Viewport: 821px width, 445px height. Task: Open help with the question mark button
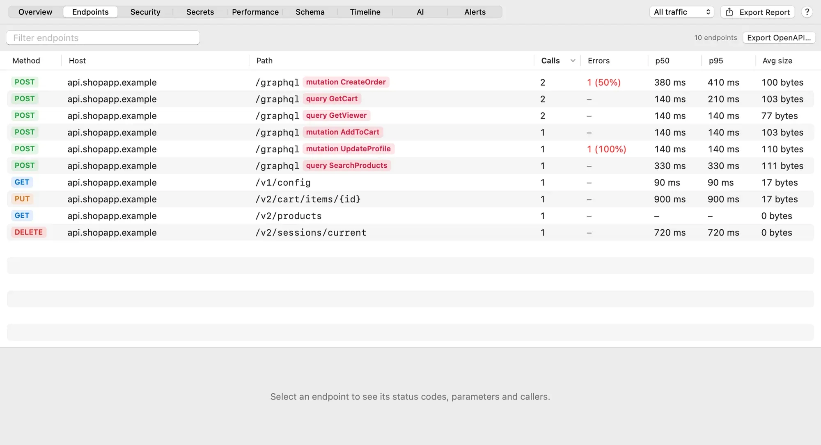pos(807,12)
